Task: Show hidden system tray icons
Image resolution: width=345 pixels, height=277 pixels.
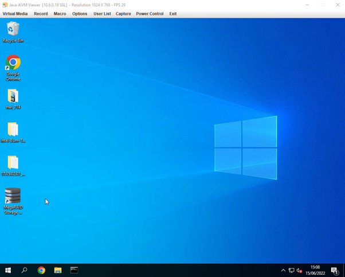Action: [x=283, y=271]
